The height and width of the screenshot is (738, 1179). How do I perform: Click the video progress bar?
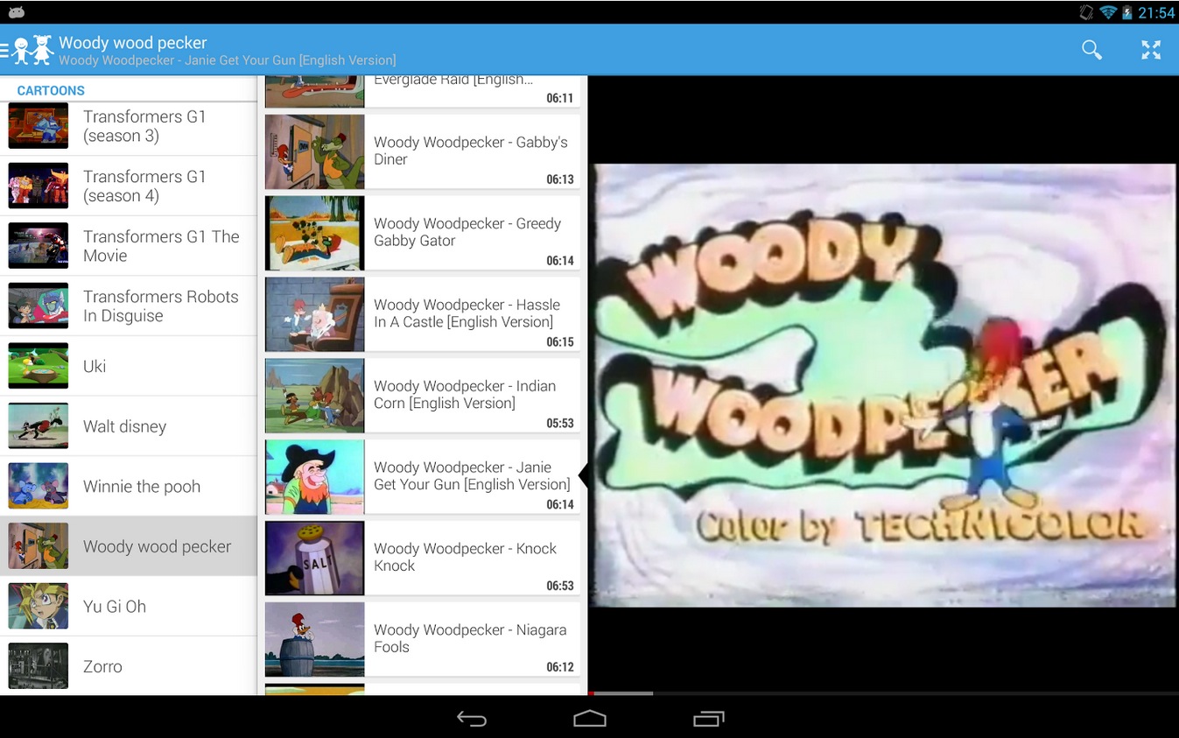(882, 692)
